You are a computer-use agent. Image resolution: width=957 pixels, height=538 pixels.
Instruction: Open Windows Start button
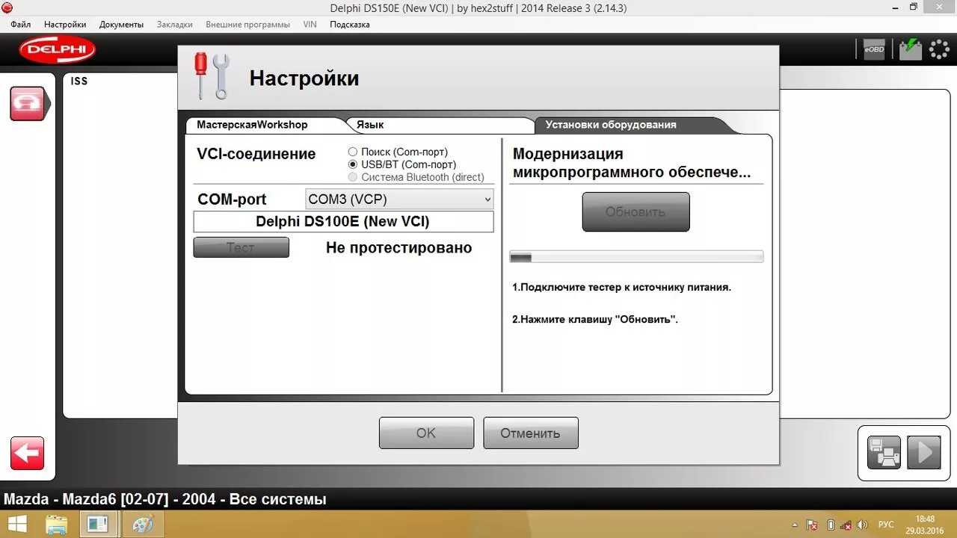tap(16, 524)
